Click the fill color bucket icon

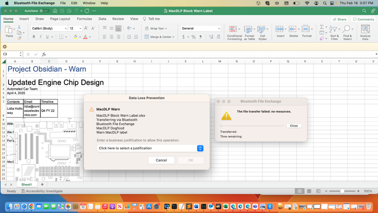click(75, 37)
